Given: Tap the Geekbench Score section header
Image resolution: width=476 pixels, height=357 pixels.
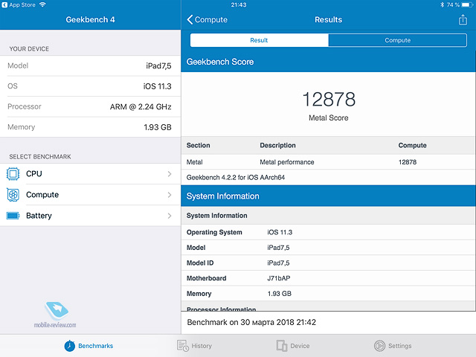Looking at the screenshot, I should [x=329, y=62].
